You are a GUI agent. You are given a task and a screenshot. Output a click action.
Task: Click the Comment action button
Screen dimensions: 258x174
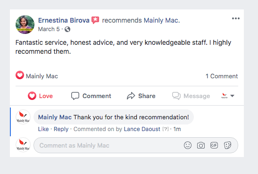point(91,96)
